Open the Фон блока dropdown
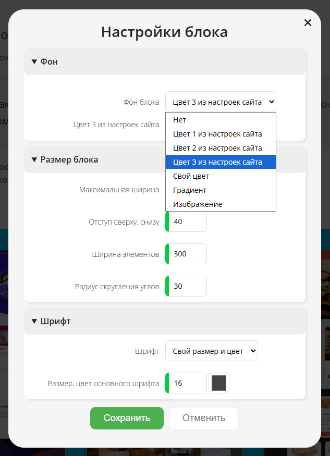Screen dimensions: 330x456 [221, 102]
